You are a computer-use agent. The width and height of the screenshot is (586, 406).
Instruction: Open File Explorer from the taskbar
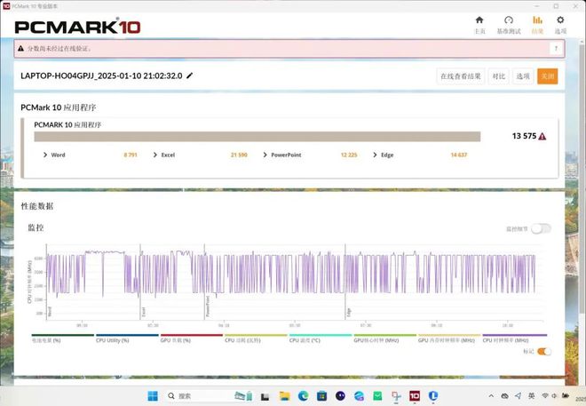(x=284, y=396)
